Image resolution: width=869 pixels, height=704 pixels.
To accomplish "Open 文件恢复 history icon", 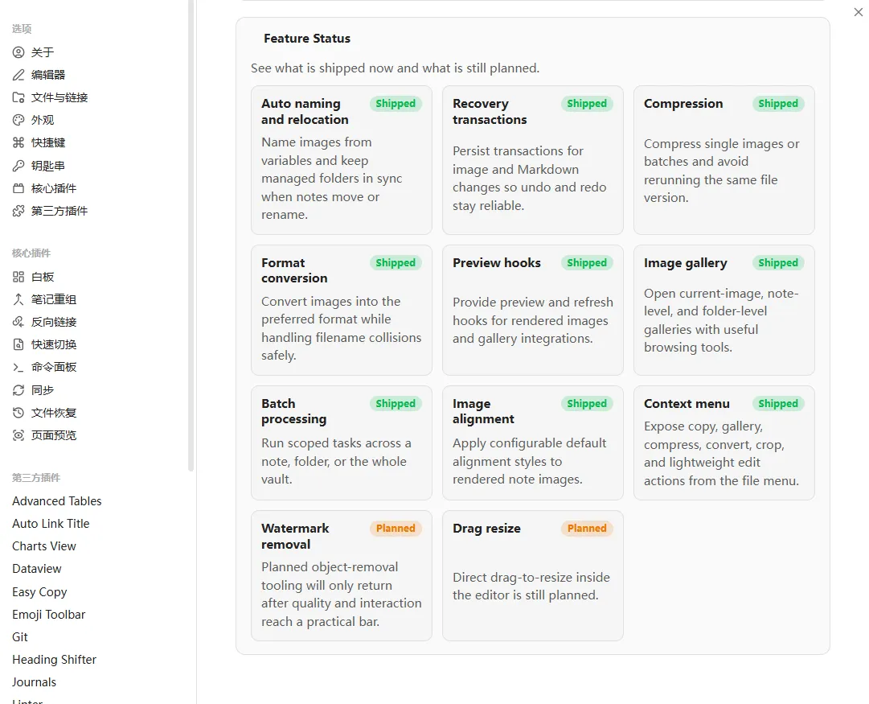I will 18,413.
